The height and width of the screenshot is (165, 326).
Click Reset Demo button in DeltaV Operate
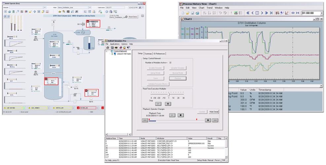[133, 16]
